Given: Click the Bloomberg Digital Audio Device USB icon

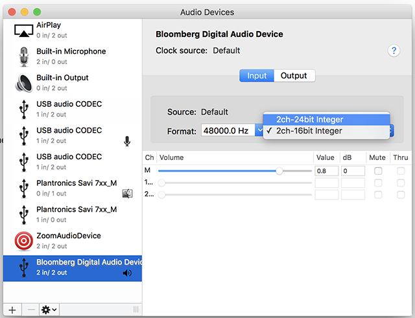Looking at the screenshot, I should click(x=24, y=267).
